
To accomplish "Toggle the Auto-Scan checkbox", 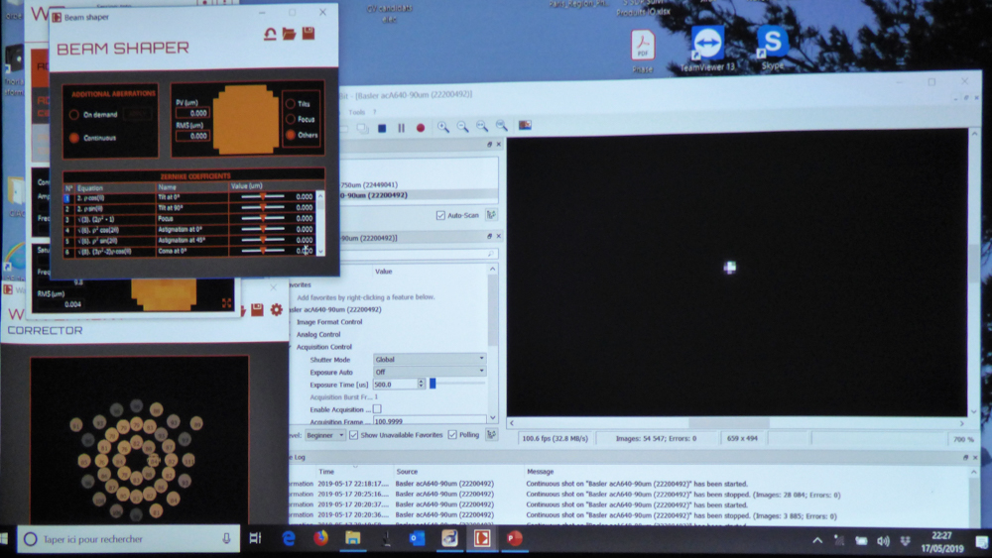I will [x=440, y=215].
